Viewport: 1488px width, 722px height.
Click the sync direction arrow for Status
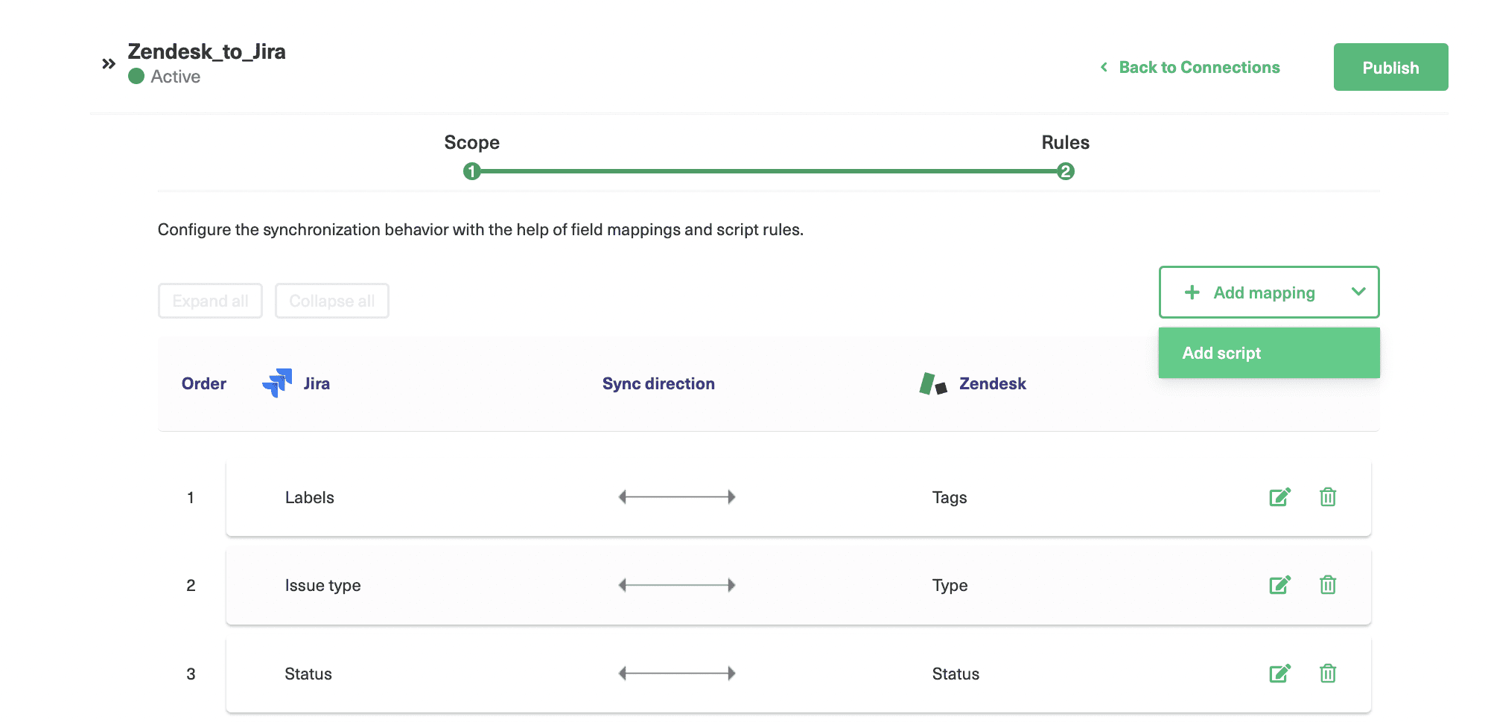(676, 672)
